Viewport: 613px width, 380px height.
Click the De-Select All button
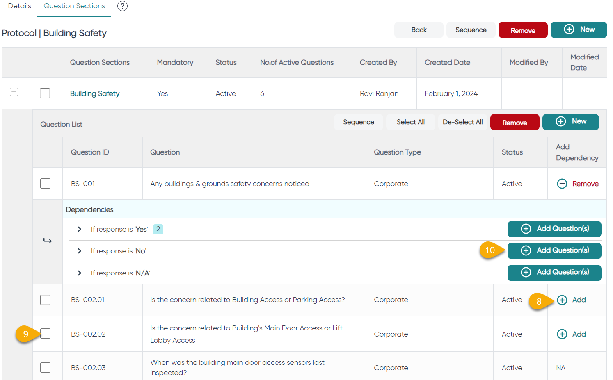[463, 122]
